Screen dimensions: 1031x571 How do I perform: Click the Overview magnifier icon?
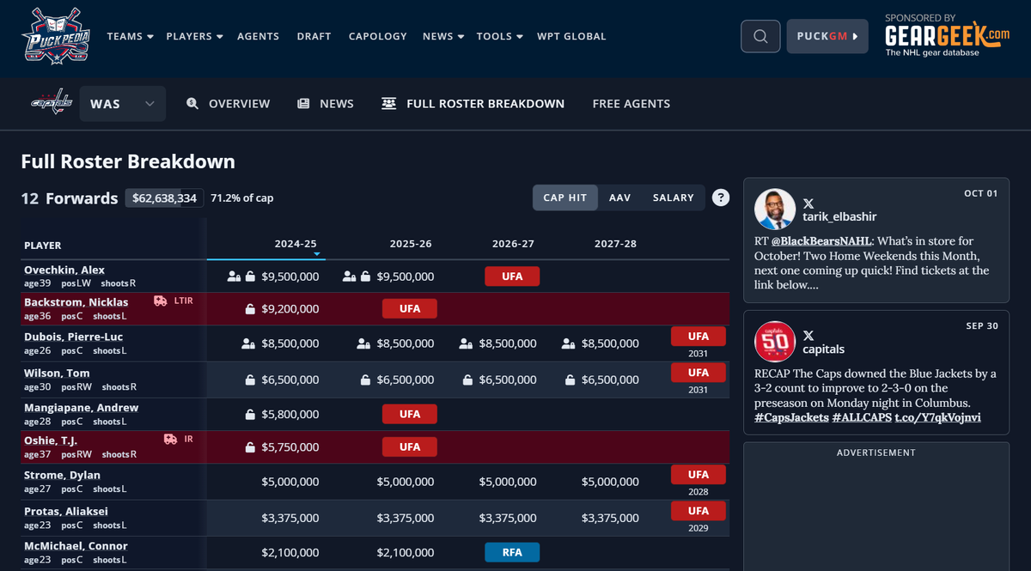tap(192, 103)
